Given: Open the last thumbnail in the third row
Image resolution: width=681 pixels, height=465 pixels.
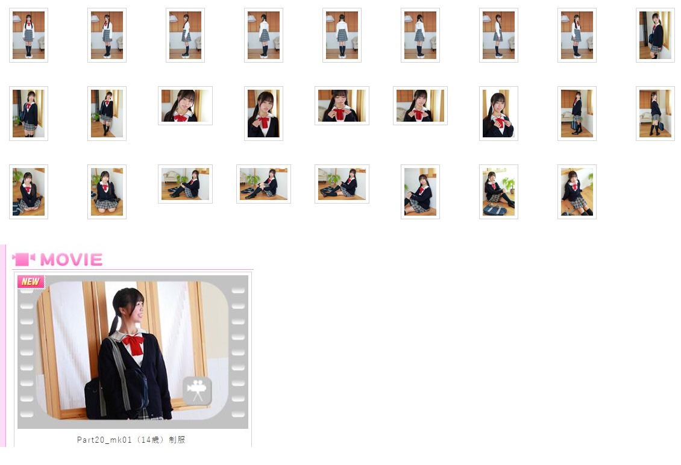Looking at the screenshot, I should tap(577, 192).
